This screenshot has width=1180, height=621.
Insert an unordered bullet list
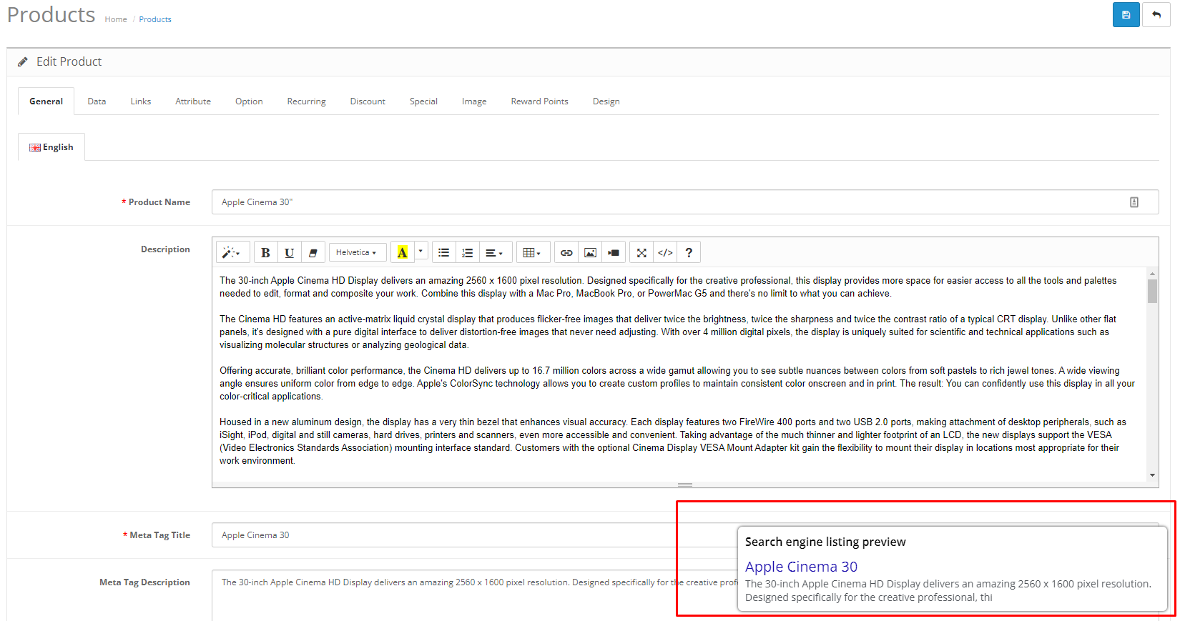pos(443,252)
